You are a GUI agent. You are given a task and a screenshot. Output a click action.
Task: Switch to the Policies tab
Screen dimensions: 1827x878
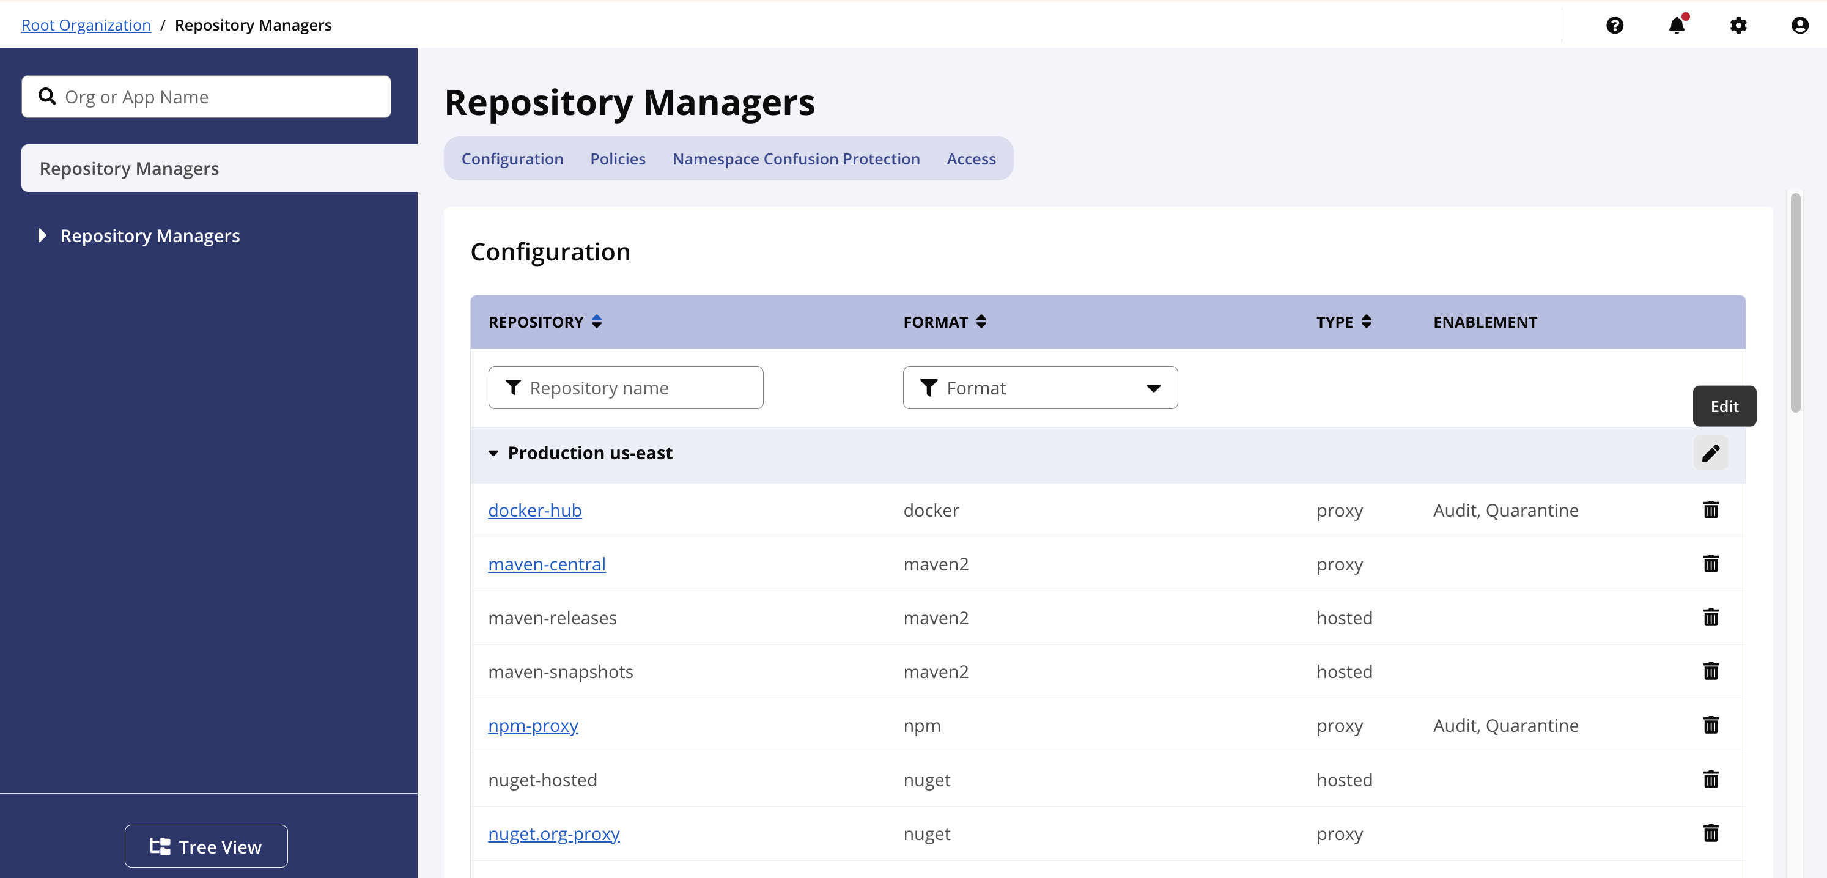point(618,159)
